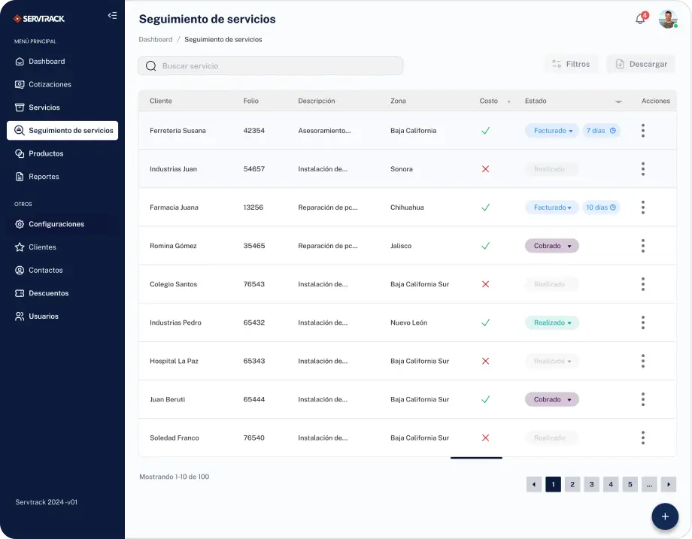Click the 7 días timer badge
This screenshot has width=692, height=539.
pos(601,131)
